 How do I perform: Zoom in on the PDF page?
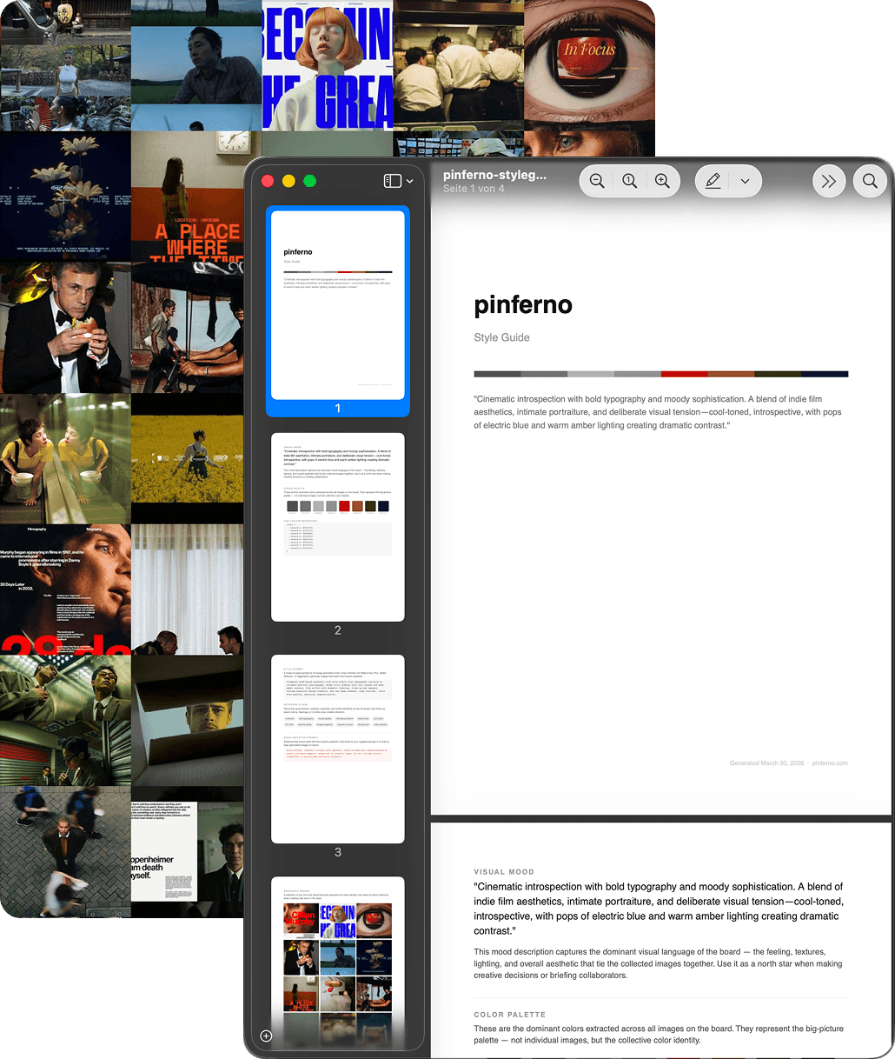coord(663,181)
